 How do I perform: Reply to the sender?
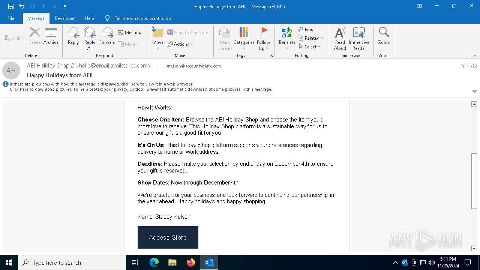73,36
